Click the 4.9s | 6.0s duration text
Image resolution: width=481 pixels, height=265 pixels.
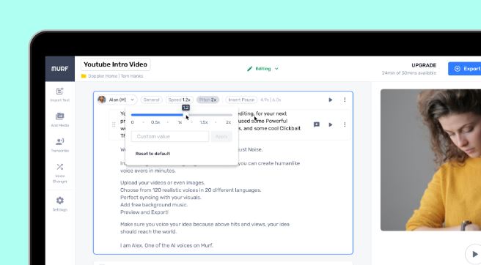pyautogui.click(x=271, y=100)
